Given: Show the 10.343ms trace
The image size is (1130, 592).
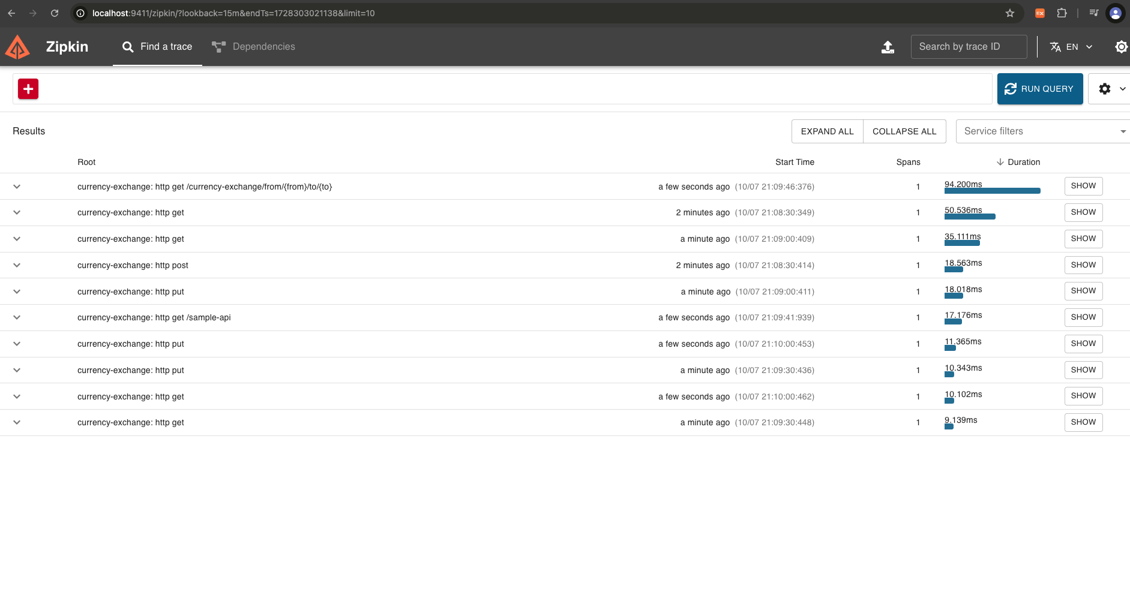Looking at the screenshot, I should (1083, 369).
